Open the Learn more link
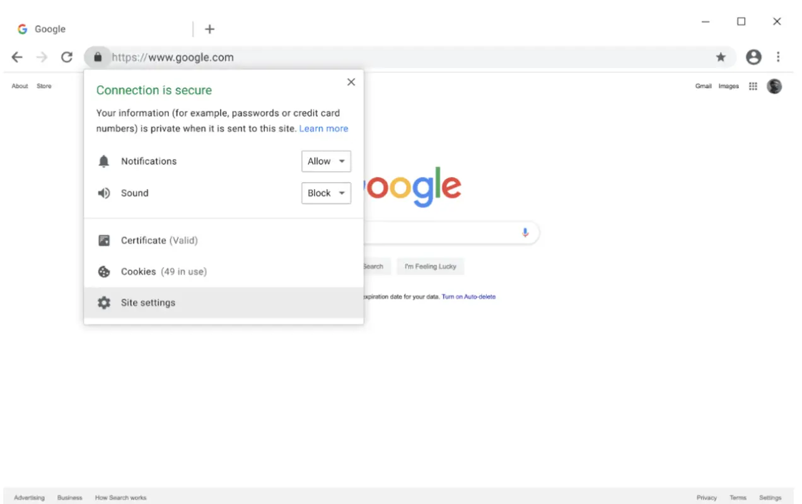The image size is (802, 504). pos(323,128)
